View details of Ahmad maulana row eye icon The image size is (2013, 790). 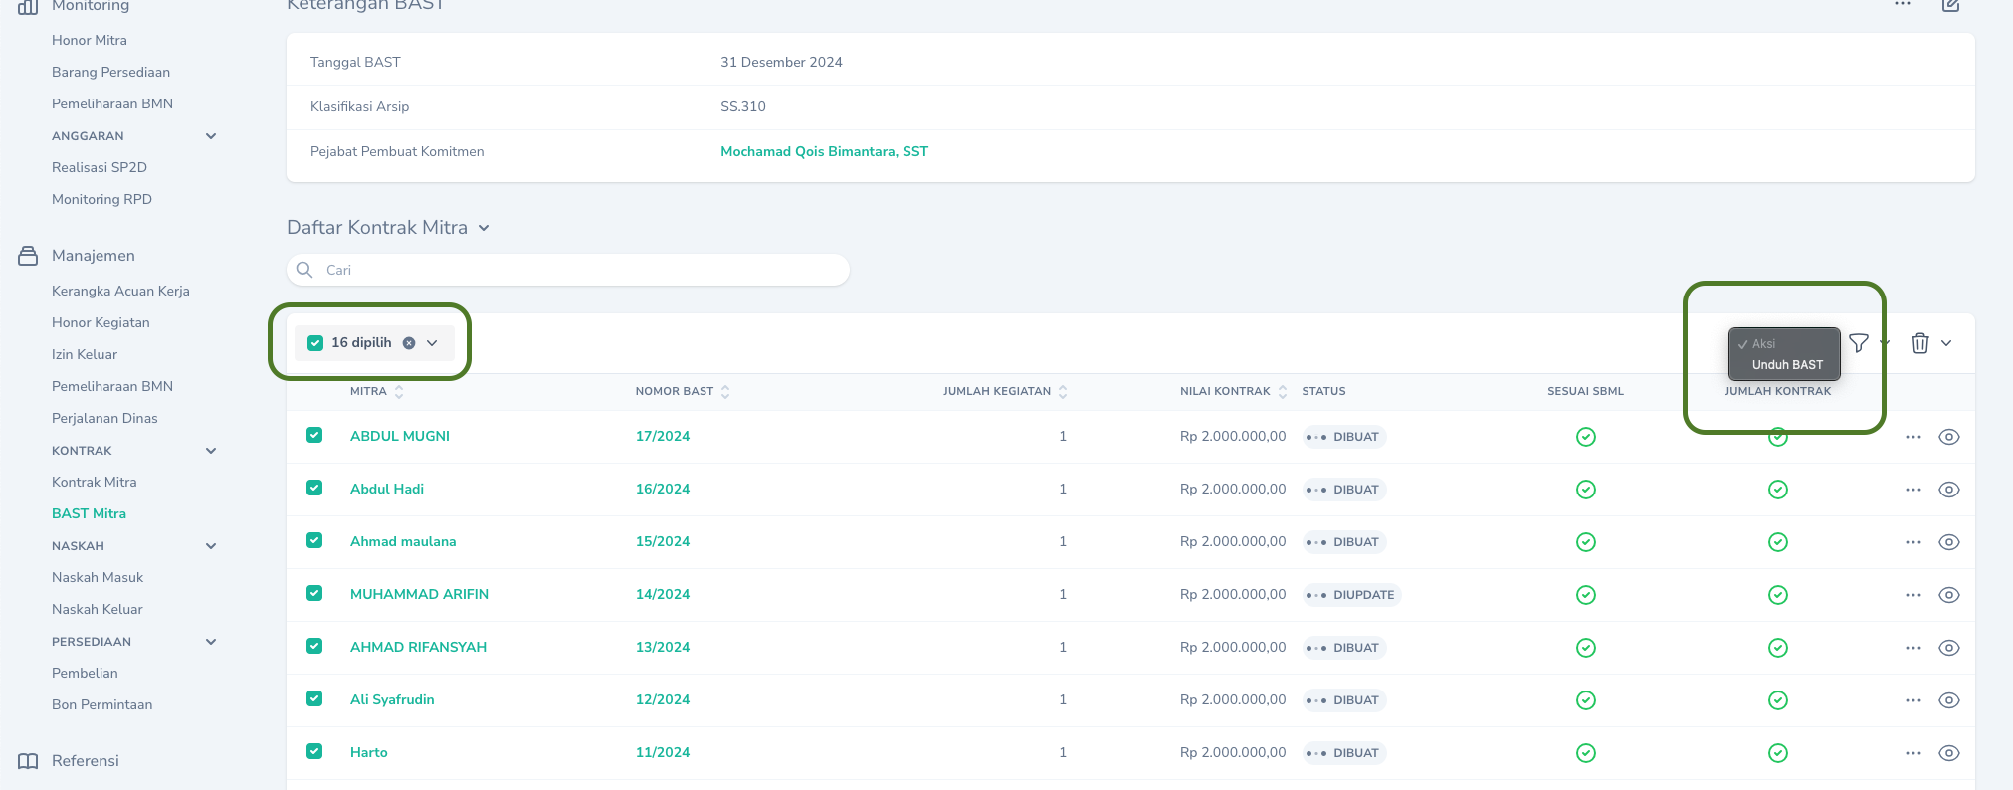1949,542
